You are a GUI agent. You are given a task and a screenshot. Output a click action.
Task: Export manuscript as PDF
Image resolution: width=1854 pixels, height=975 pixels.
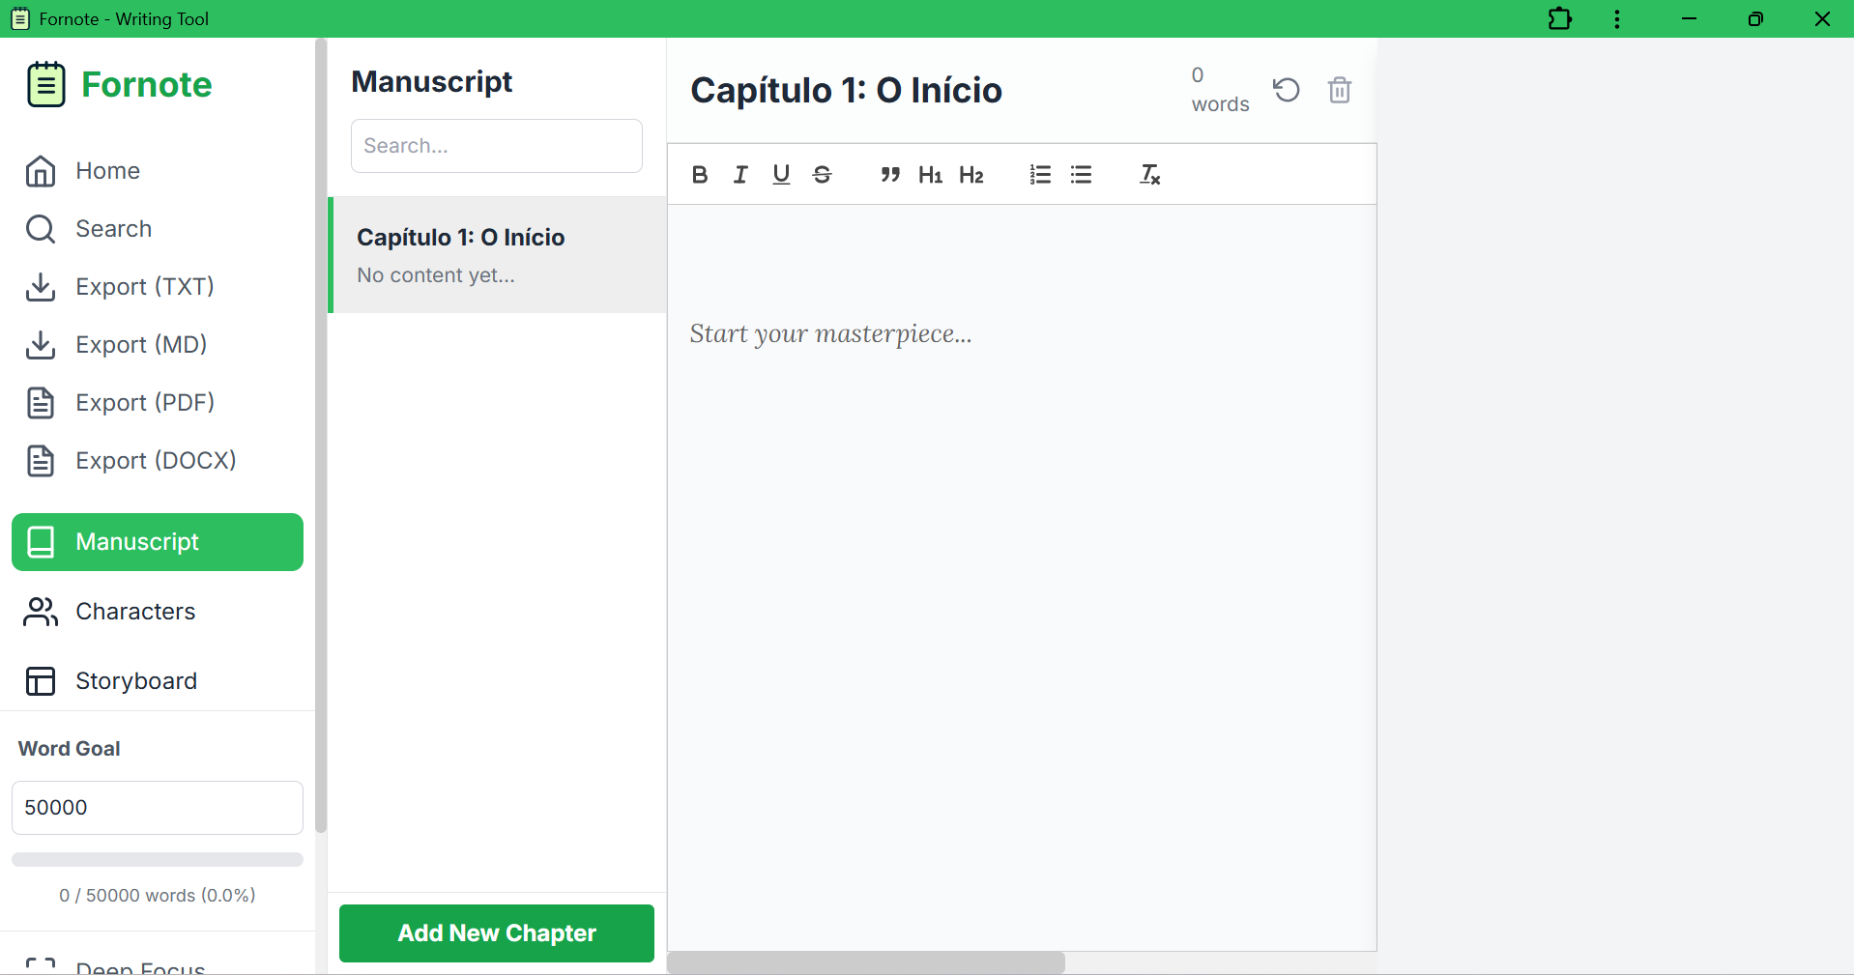click(158, 403)
